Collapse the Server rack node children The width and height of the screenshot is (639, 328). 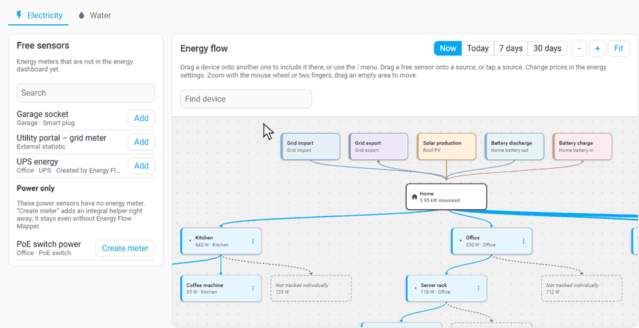point(415,288)
